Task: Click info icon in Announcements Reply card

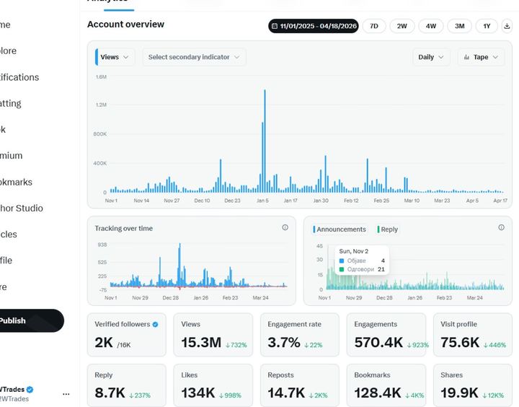Action: [x=501, y=227]
